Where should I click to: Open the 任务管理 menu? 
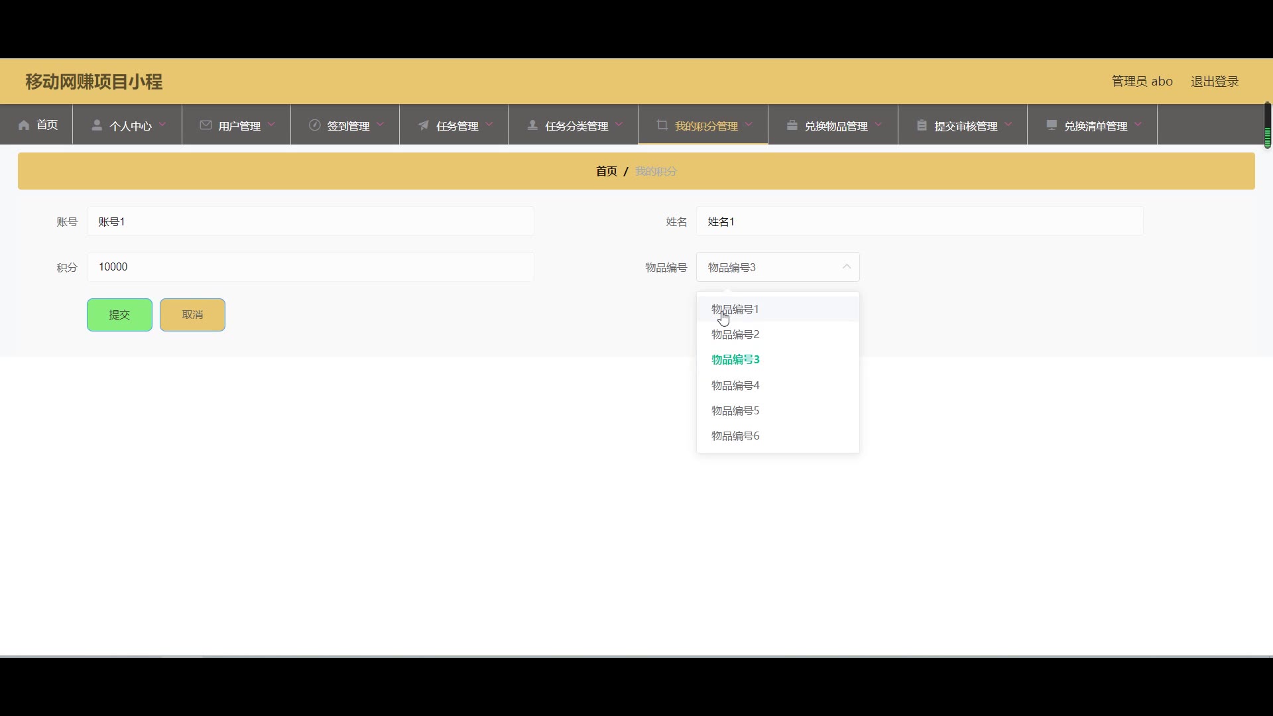pos(454,125)
